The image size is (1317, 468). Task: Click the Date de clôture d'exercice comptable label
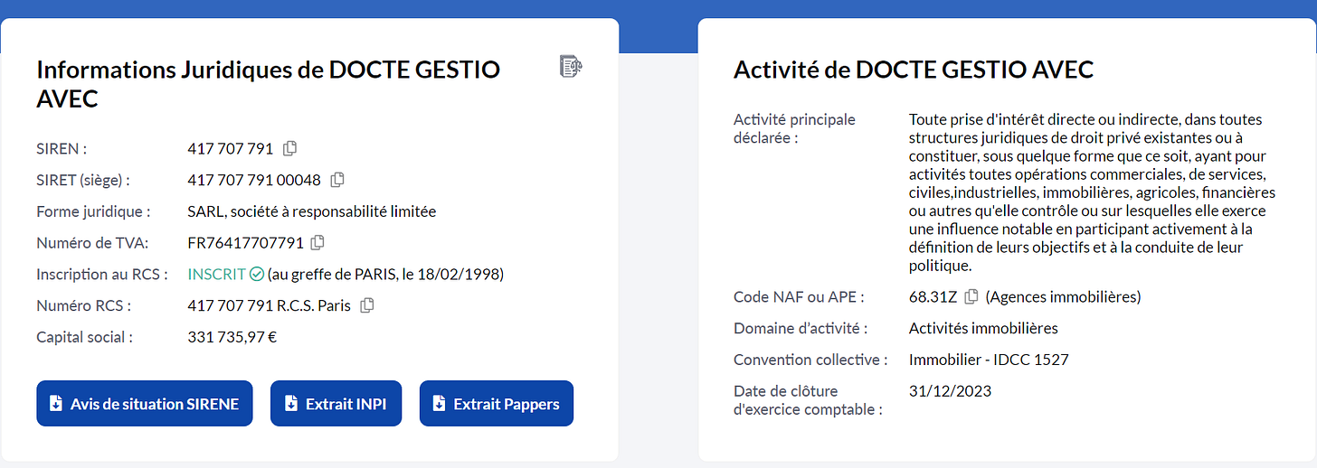click(x=808, y=400)
